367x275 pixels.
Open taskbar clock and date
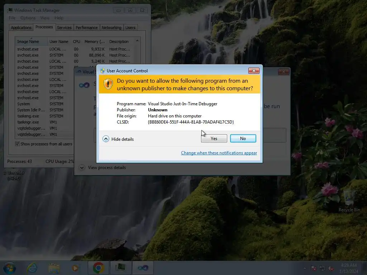click(349, 268)
